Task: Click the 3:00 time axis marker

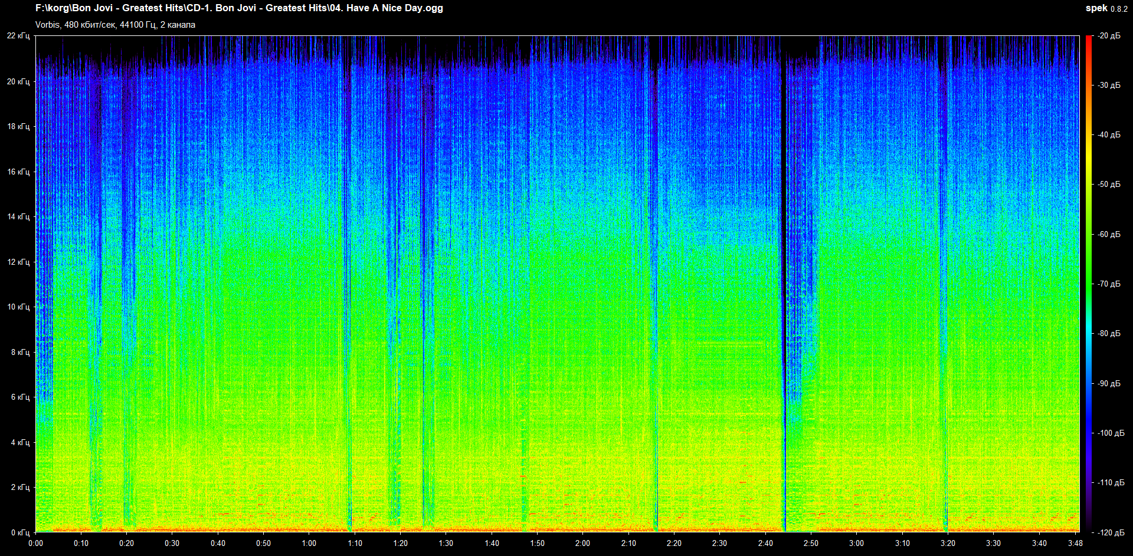Action: pos(856,543)
